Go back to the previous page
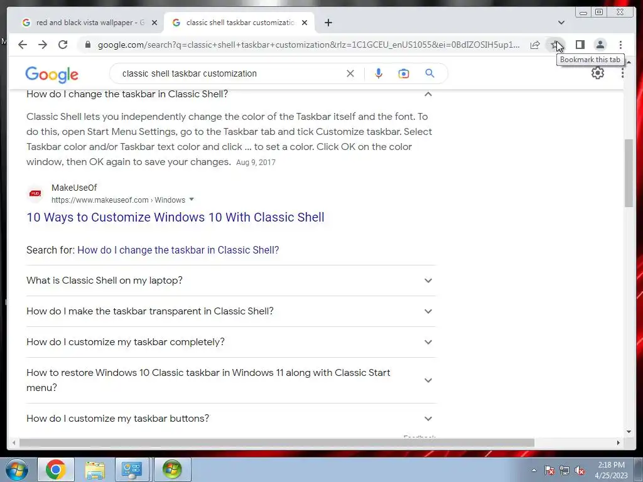The height and width of the screenshot is (482, 643). point(23,45)
